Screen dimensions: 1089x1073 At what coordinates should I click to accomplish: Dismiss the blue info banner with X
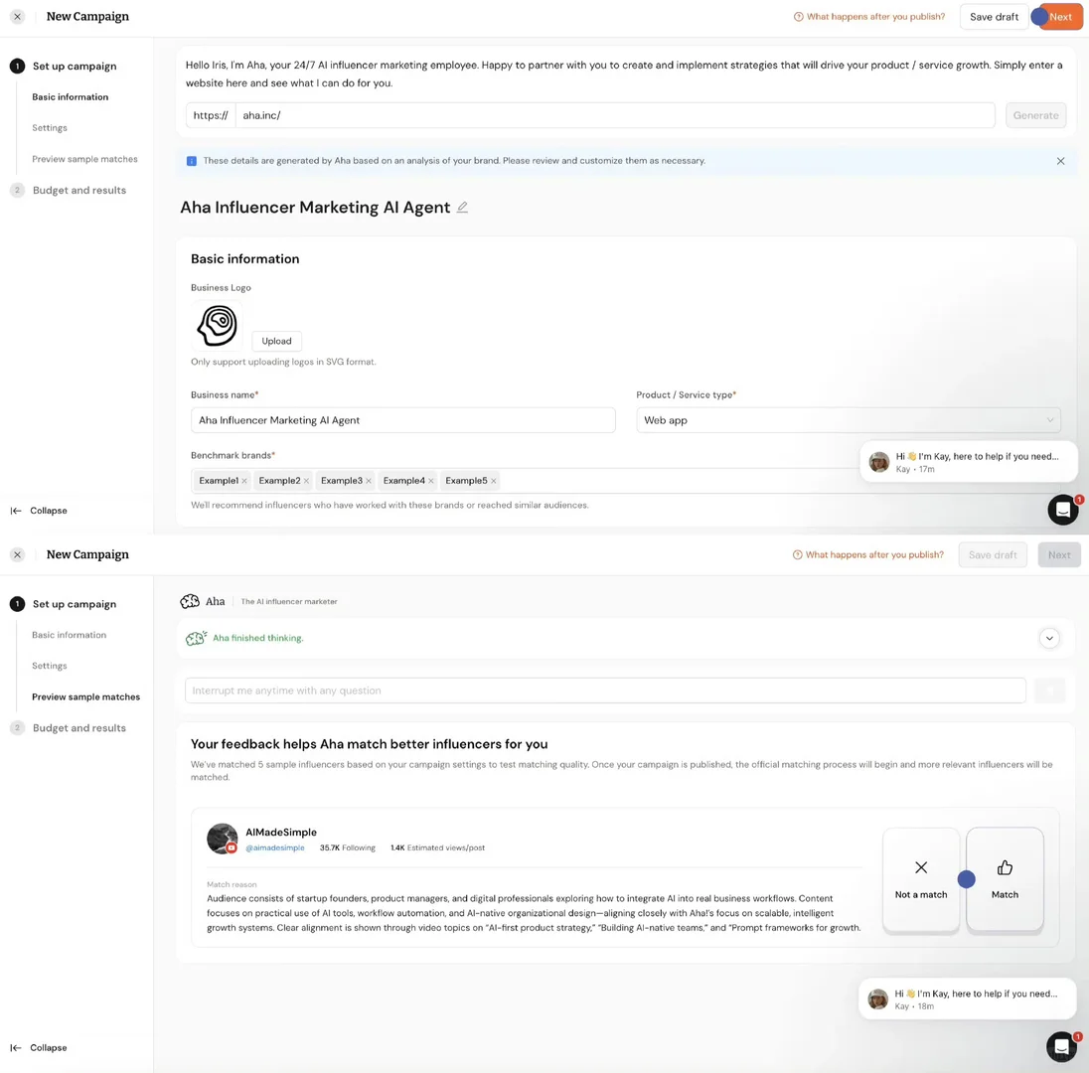coord(1060,160)
